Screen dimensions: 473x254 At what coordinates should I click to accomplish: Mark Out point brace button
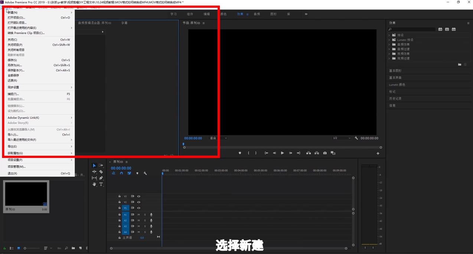pos(256,153)
